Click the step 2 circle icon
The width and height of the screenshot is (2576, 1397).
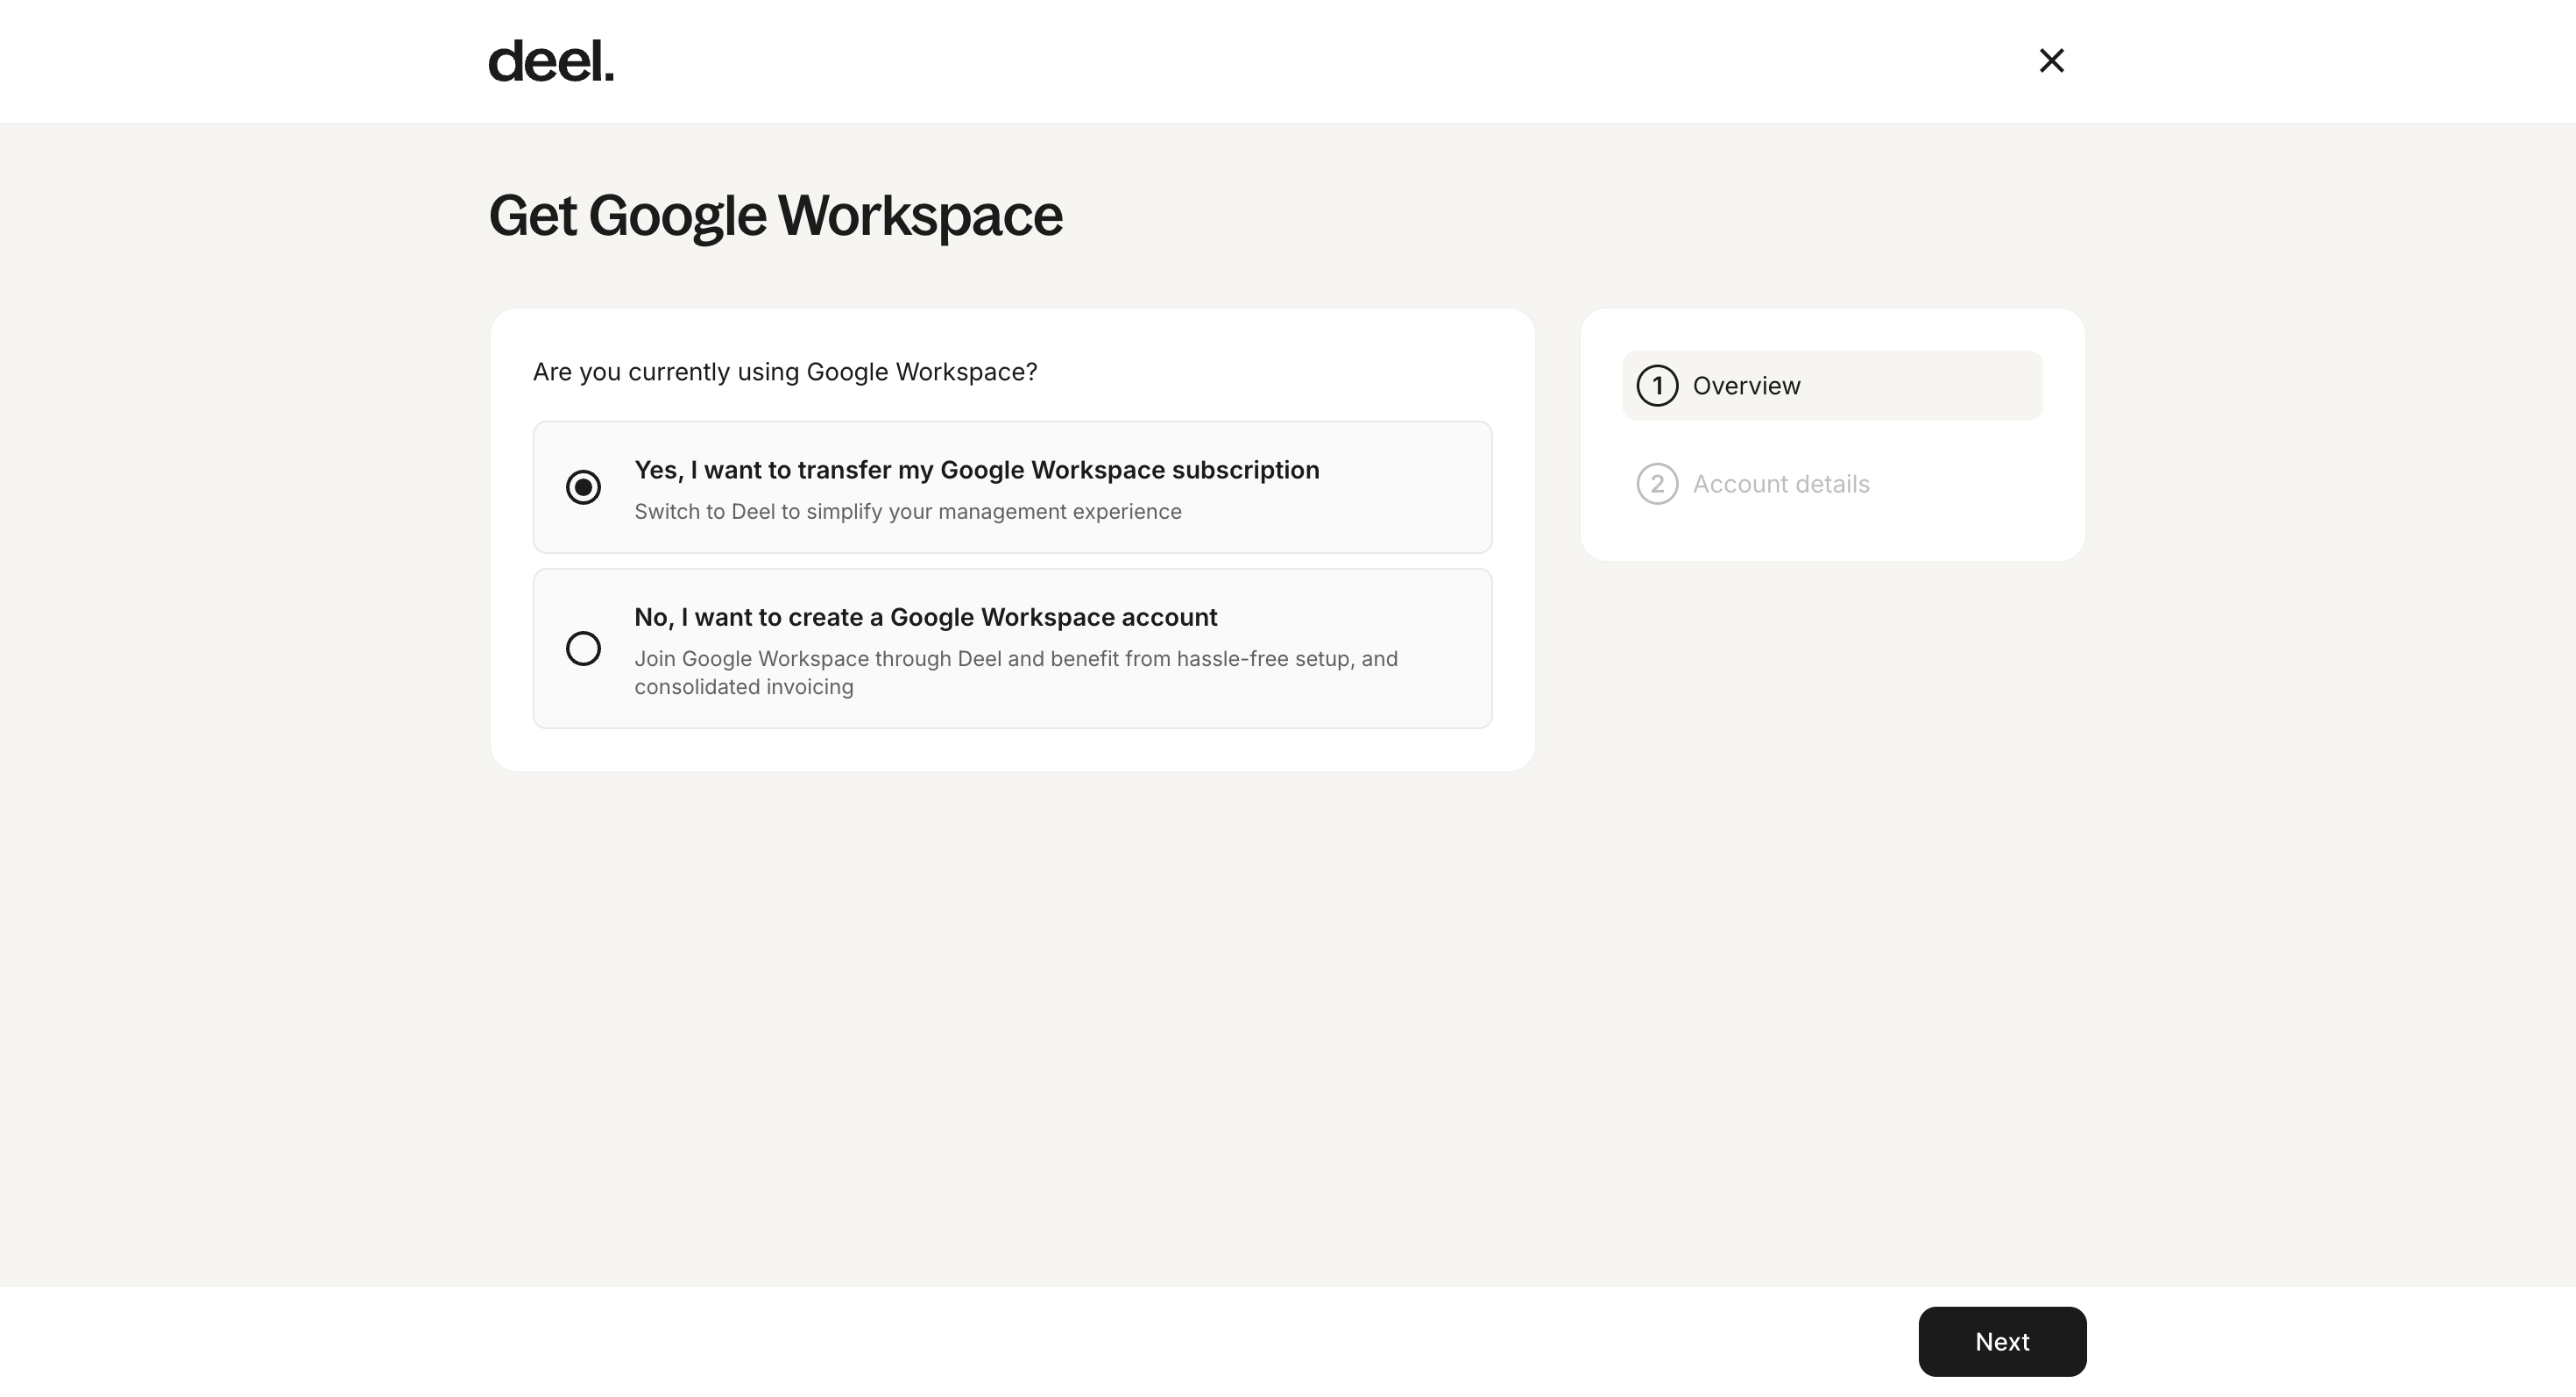coord(1657,484)
